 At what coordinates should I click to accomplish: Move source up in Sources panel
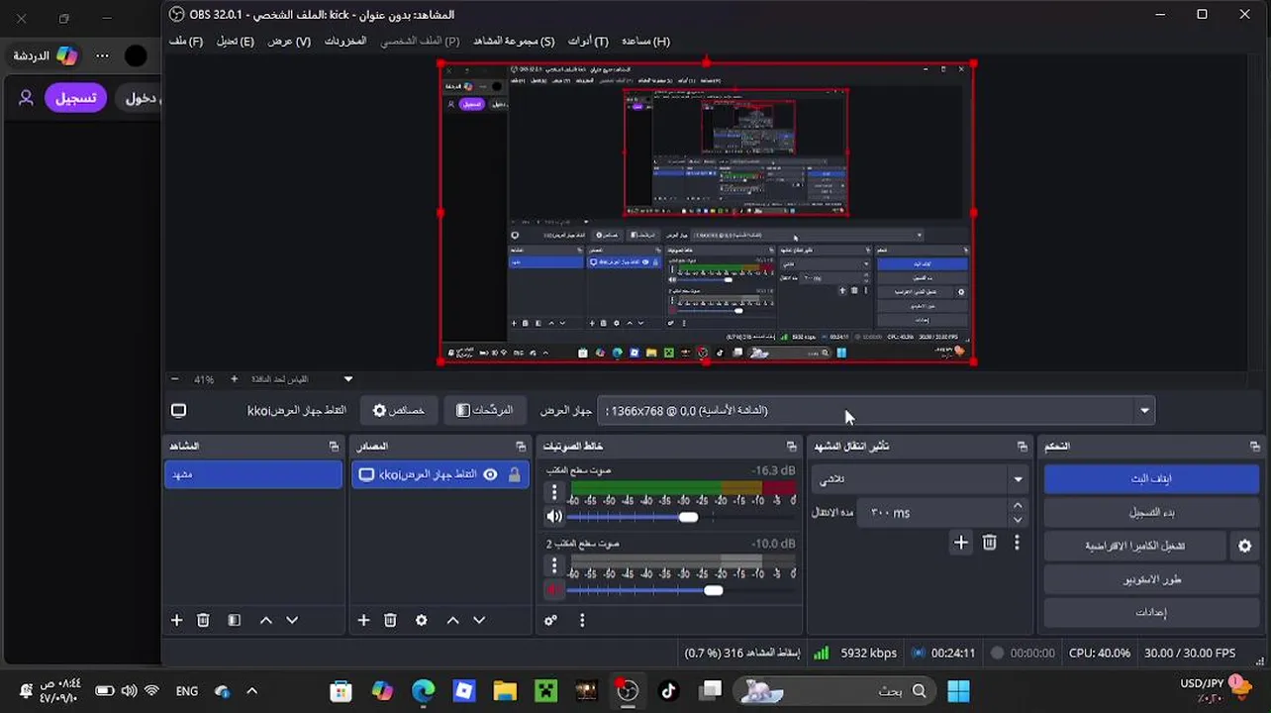point(452,620)
